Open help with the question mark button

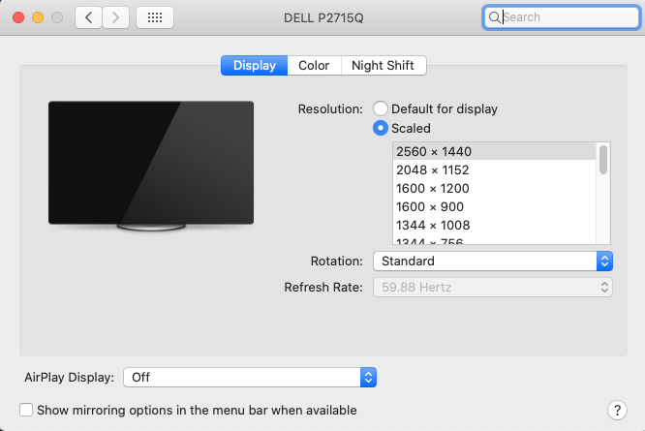click(617, 410)
